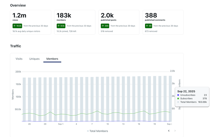Click the next page arrow under the chart
219x137 pixels.
pyautogui.click(x=175, y=130)
